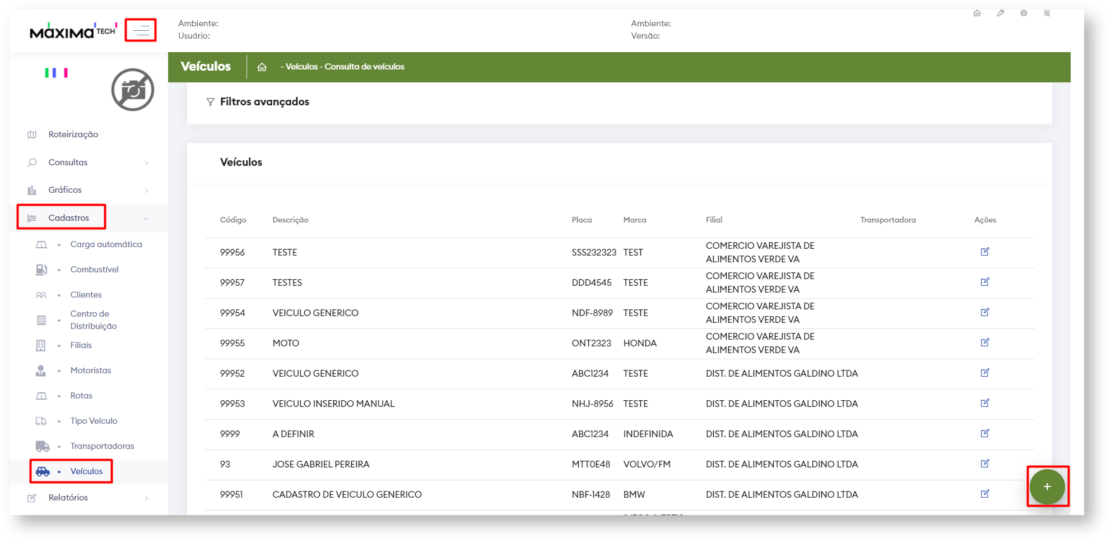Open Transportadoras registration page
The image size is (1111, 542).
(x=102, y=446)
